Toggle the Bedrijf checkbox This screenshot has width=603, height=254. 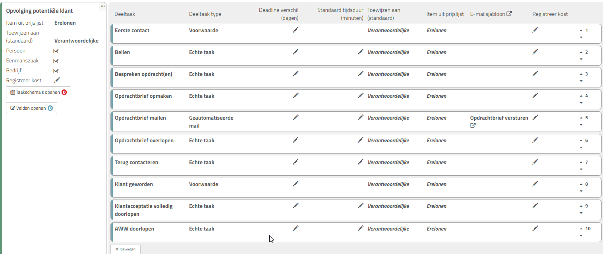pos(56,71)
